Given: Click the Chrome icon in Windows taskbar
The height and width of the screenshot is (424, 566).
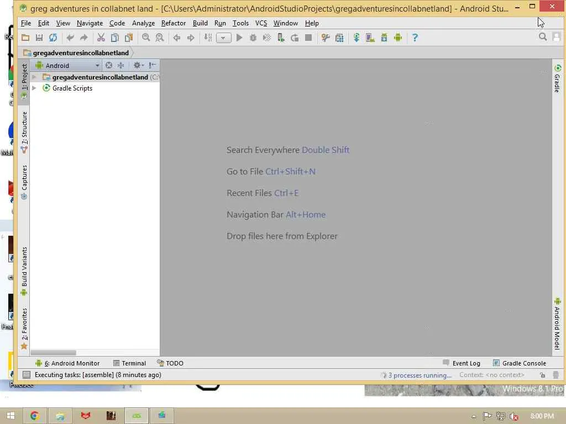Looking at the screenshot, I should click(x=35, y=416).
